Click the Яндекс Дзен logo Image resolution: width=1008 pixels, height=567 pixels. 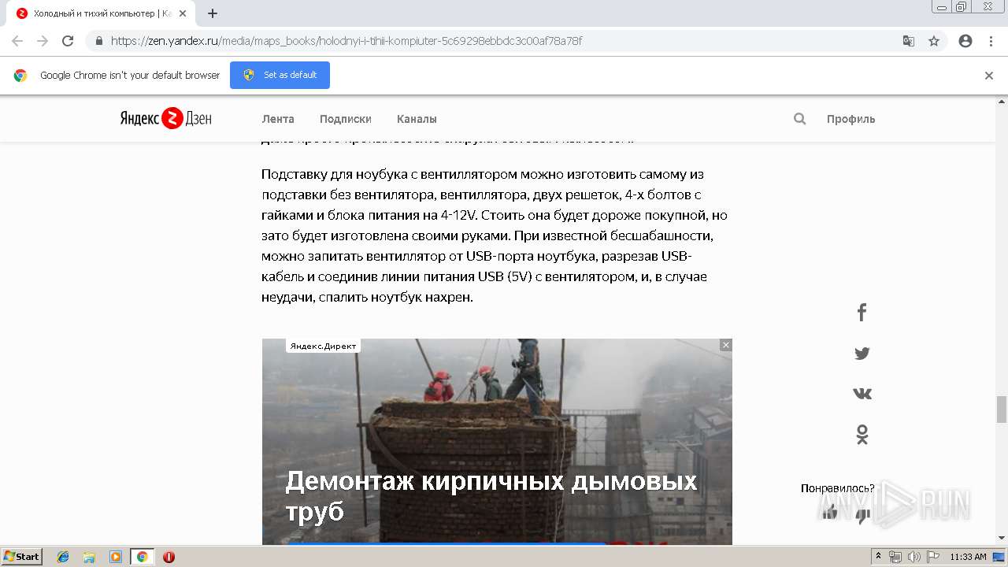point(166,119)
